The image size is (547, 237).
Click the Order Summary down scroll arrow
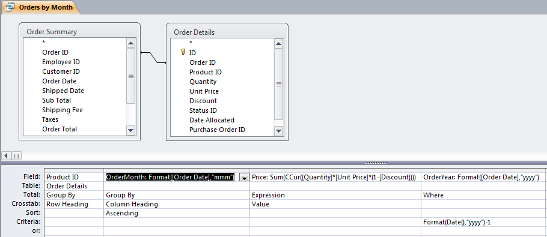pyautogui.click(x=131, y=131)
